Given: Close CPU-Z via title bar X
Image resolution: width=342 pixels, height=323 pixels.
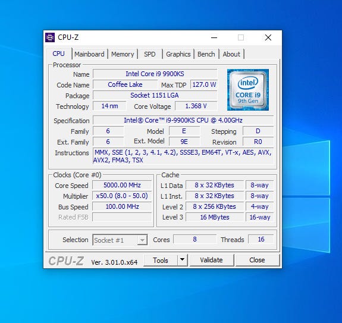Looking at the screenshot, I should [x=268, y=37].
